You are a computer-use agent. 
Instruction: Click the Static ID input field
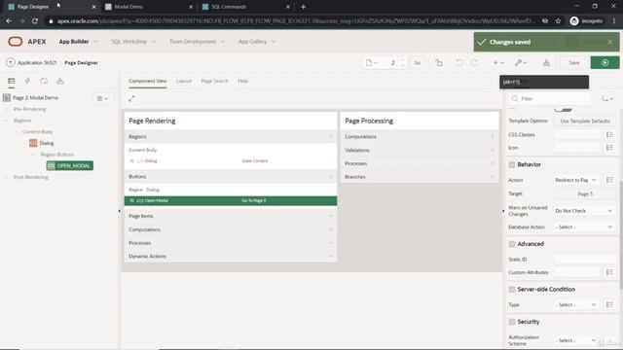click(x=584, y=260)
